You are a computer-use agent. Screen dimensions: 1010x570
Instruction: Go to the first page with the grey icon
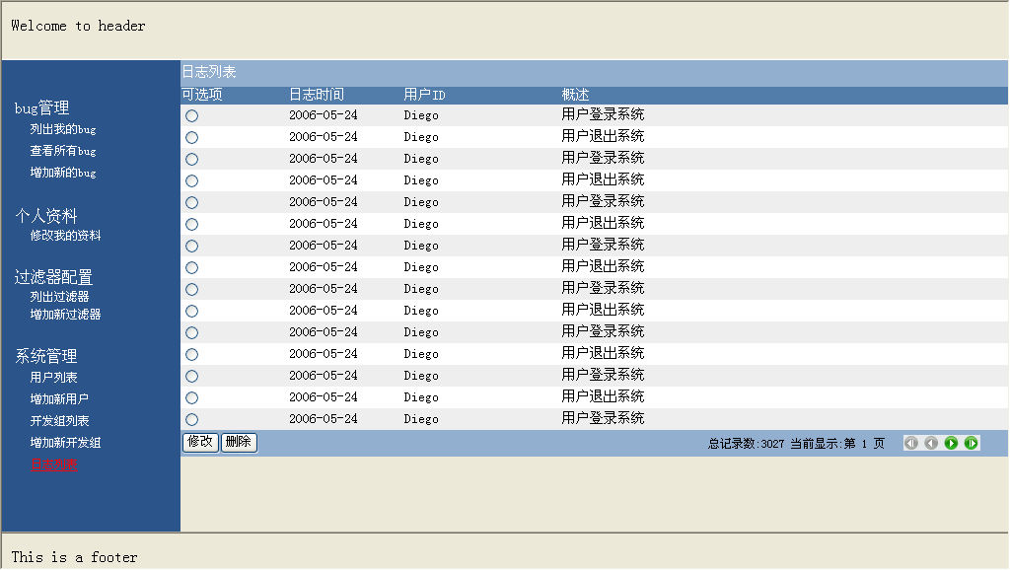click(911, 443)
